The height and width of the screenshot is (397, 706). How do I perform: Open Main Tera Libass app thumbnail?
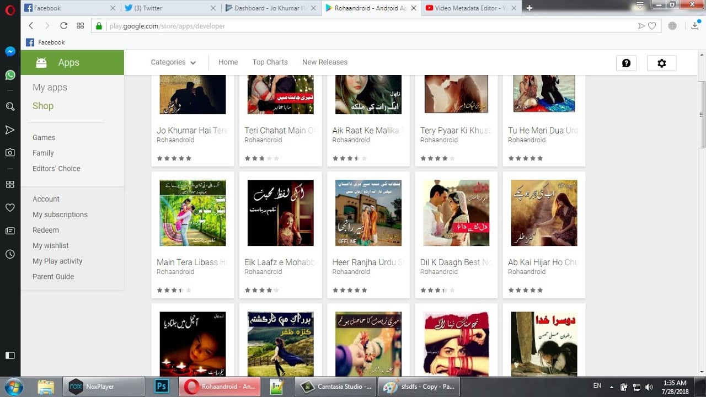(192, 213)
